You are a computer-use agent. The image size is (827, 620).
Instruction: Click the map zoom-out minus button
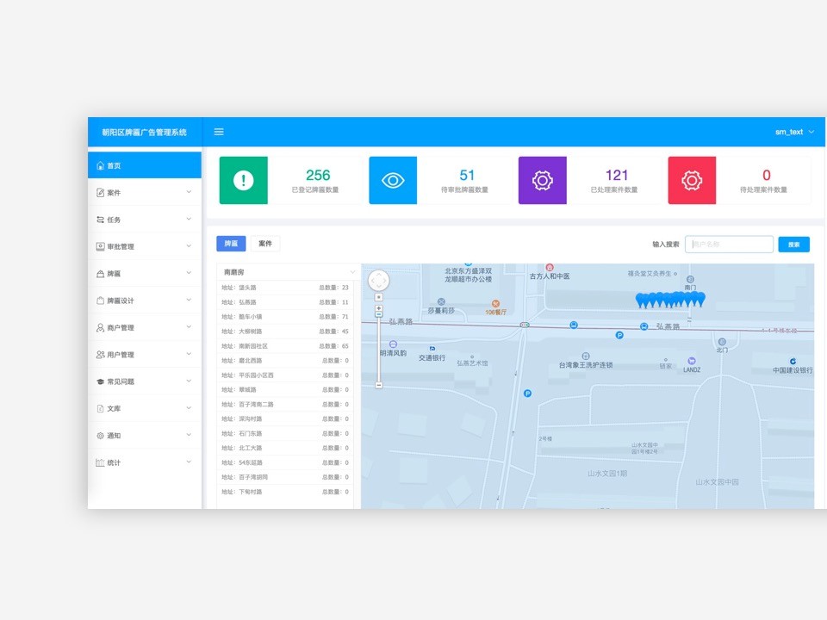(x=378, y=385)
